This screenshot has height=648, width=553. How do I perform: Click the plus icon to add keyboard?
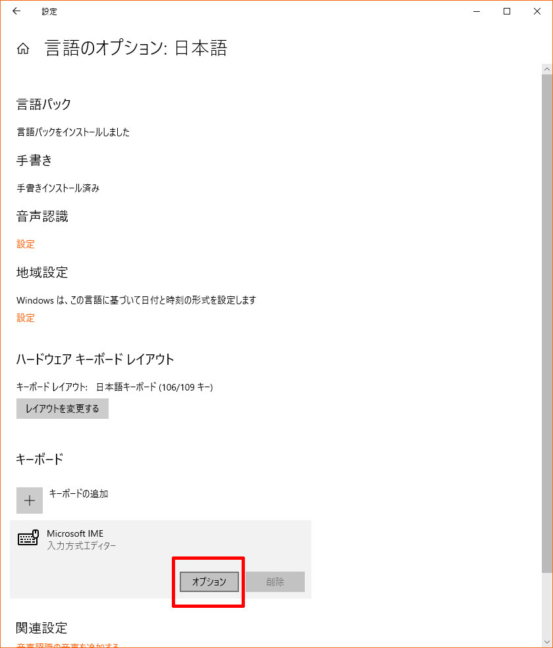(x=30, y=500)
